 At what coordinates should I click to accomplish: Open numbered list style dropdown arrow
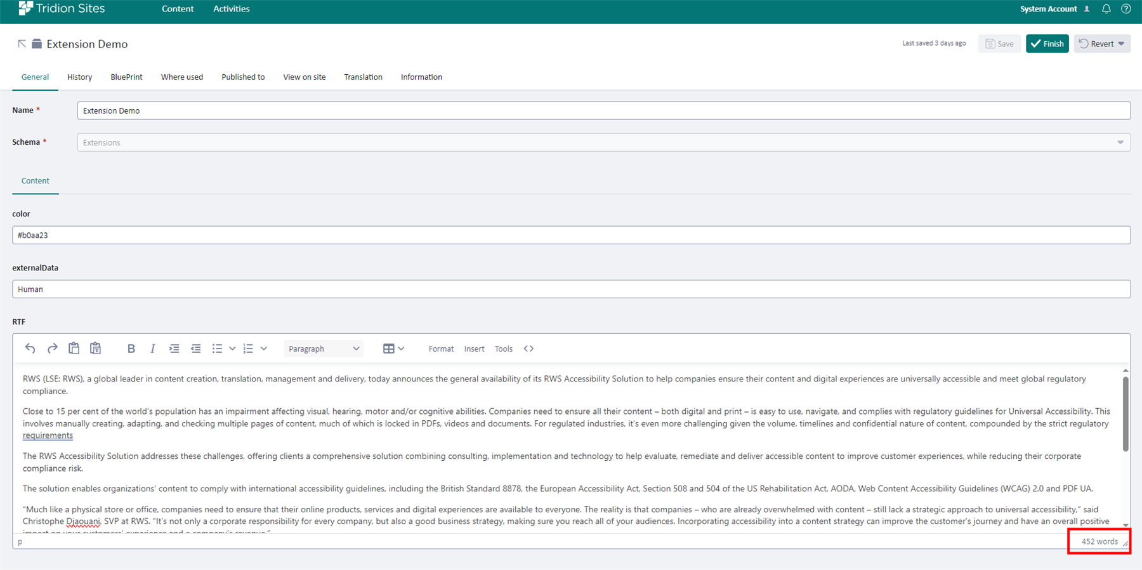tap(264, 348)
